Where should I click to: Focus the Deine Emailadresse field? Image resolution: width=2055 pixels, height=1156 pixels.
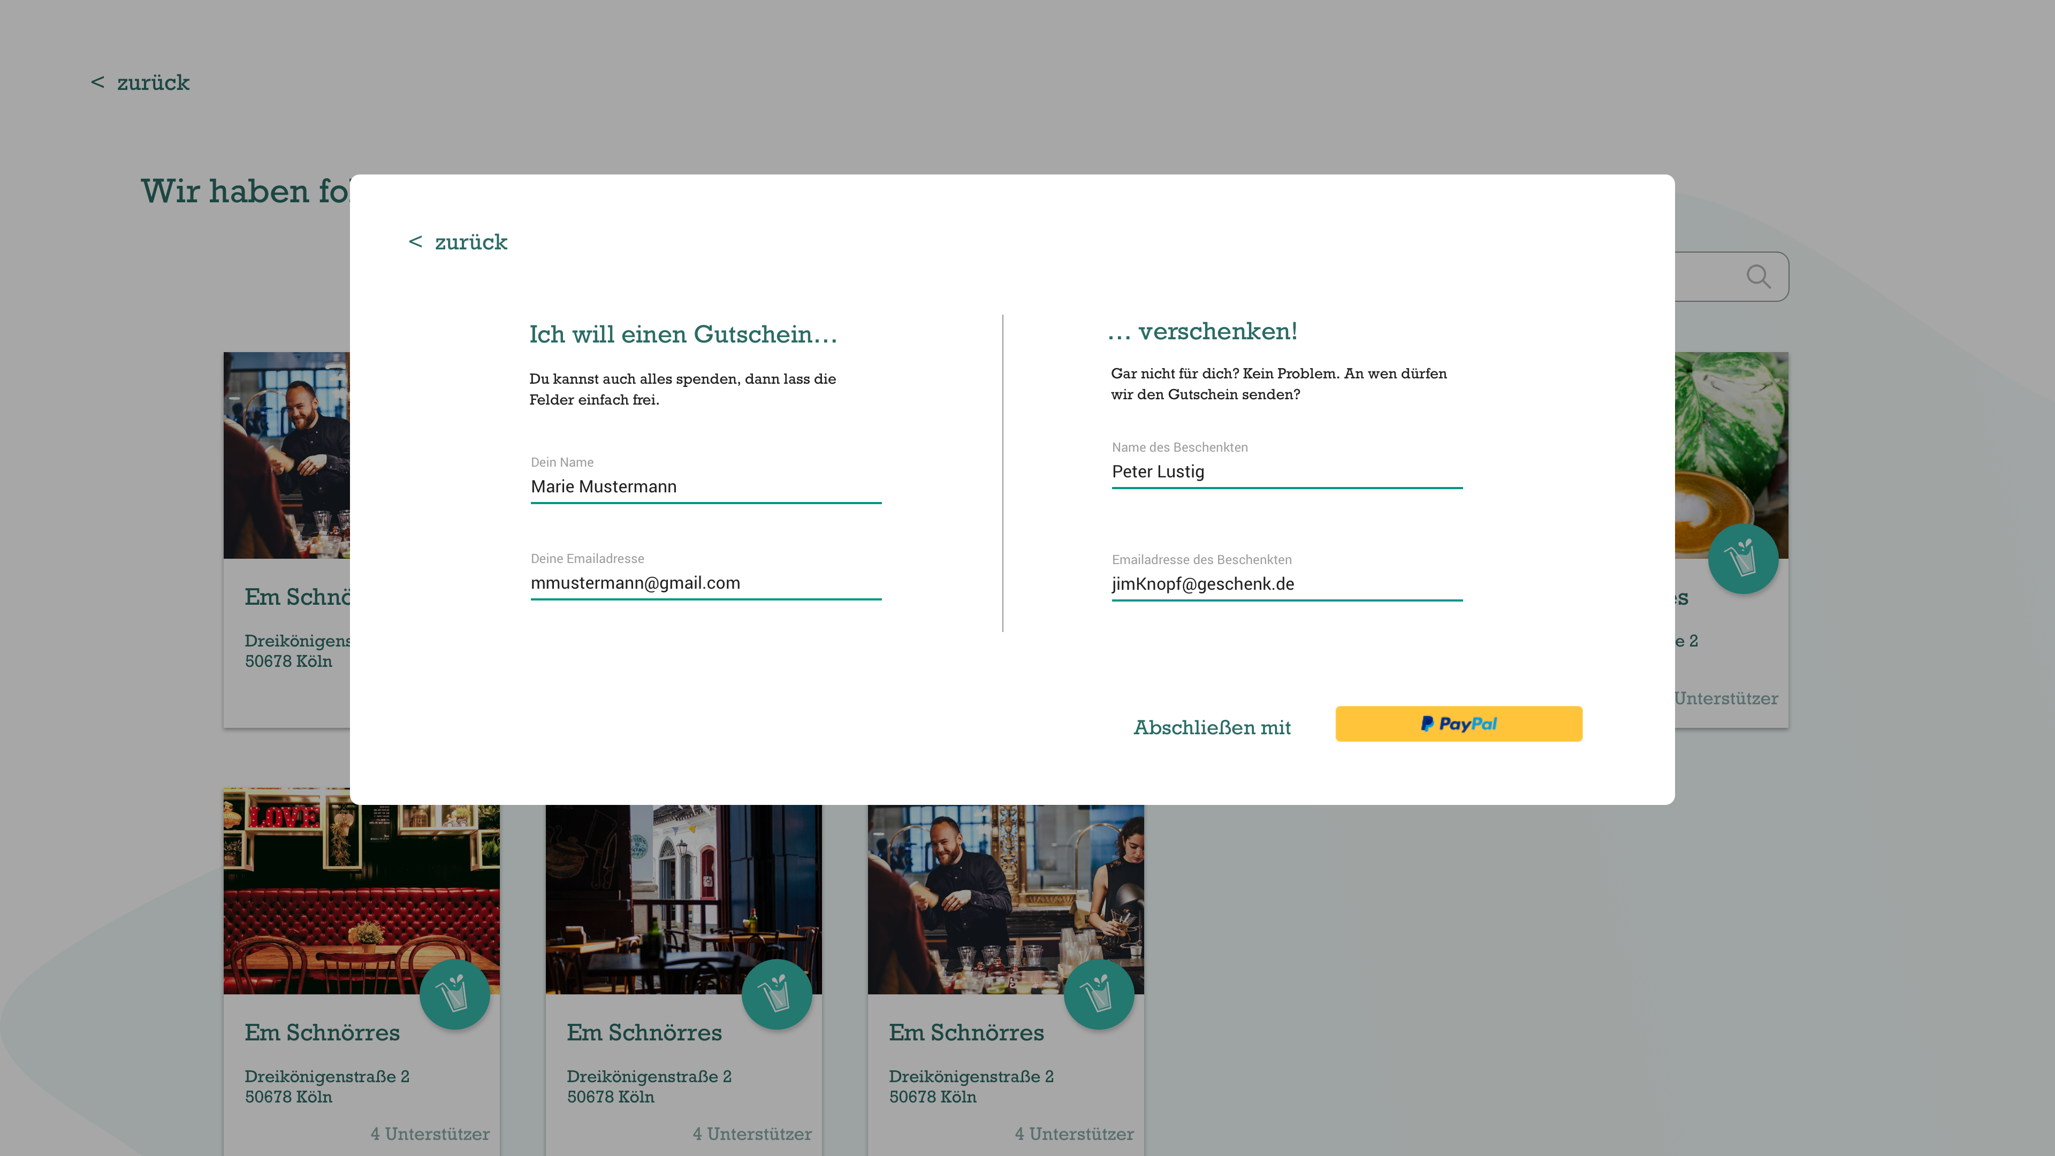(x=705, y=583)
